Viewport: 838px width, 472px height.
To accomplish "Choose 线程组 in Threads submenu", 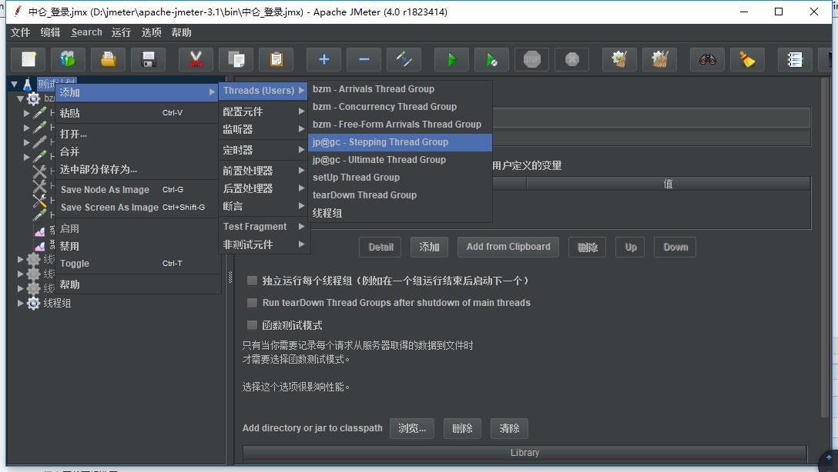I will point(400,213).
